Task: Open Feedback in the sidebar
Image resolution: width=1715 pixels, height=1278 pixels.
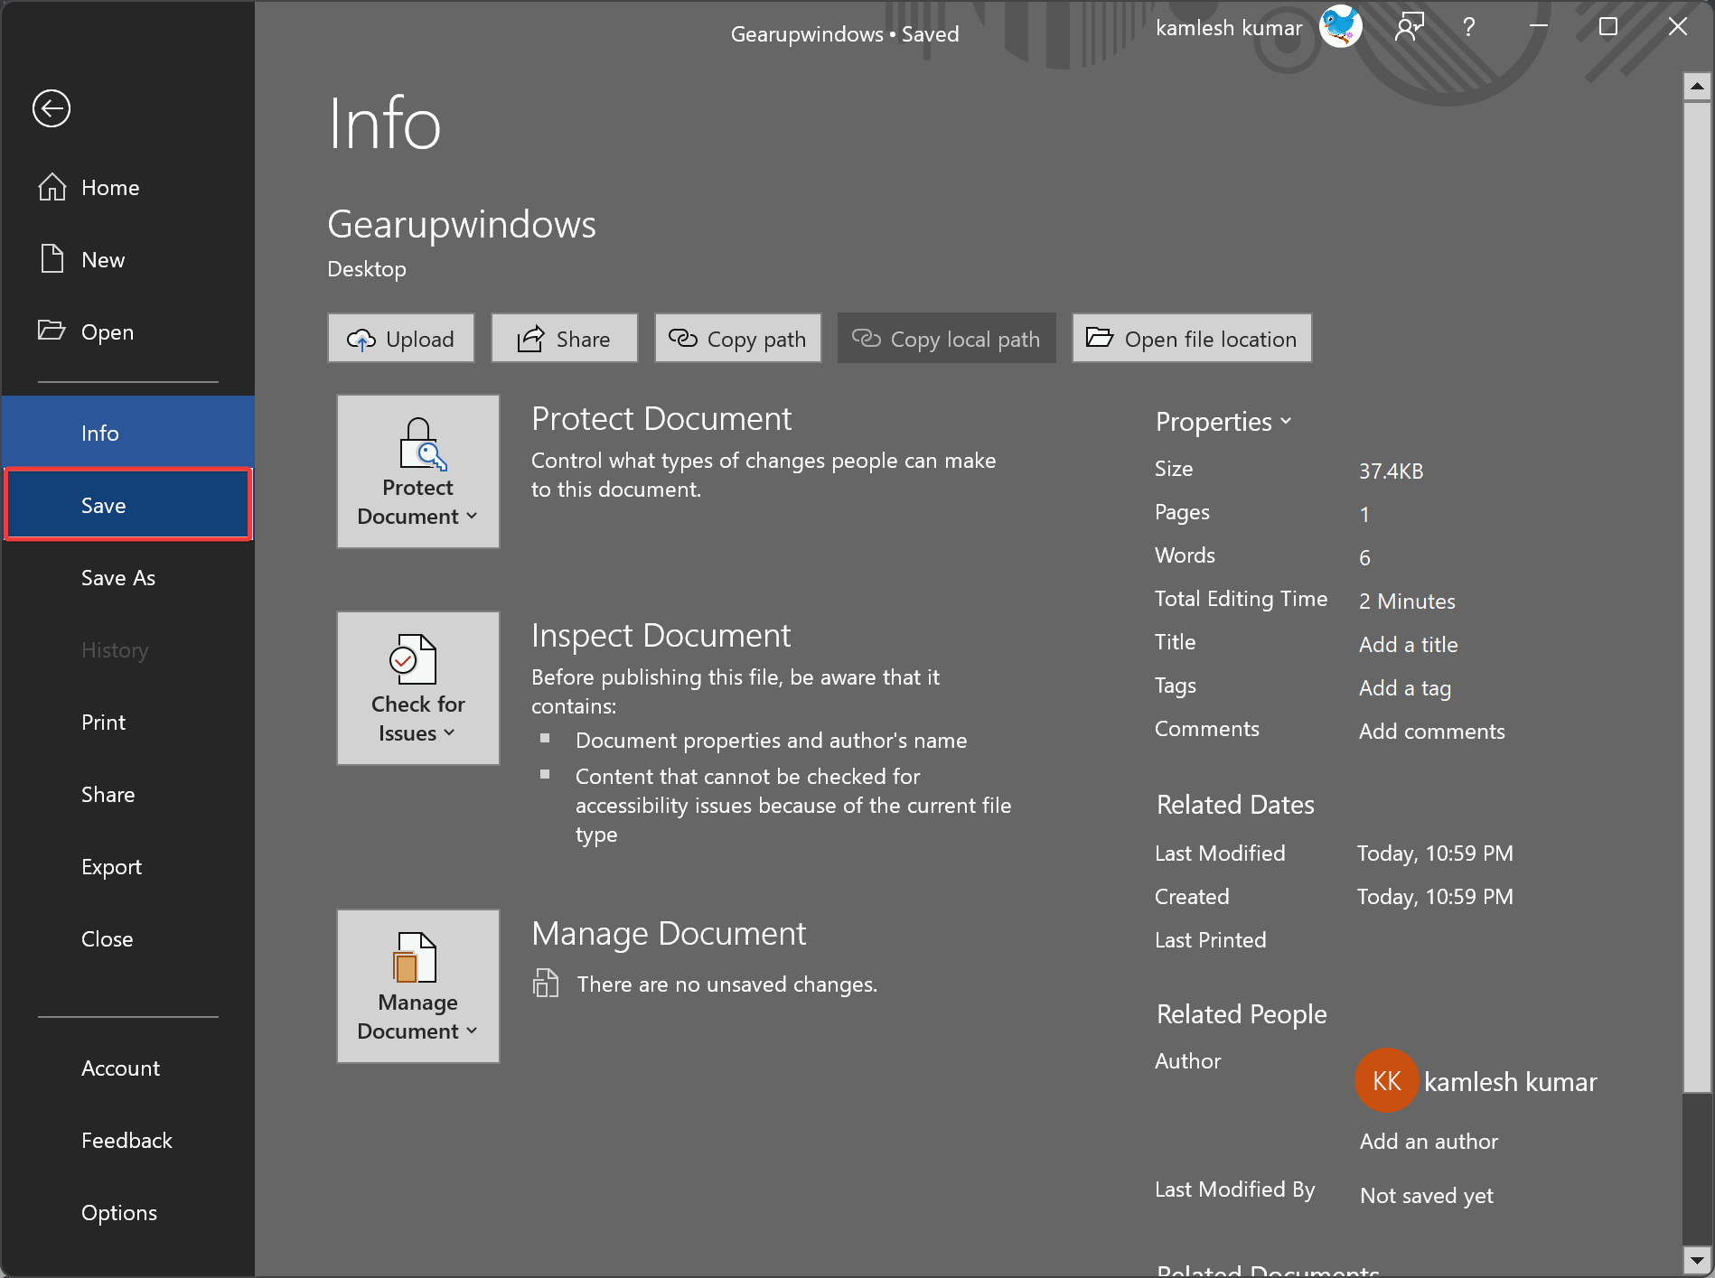Action: [x=127, y=1141]
